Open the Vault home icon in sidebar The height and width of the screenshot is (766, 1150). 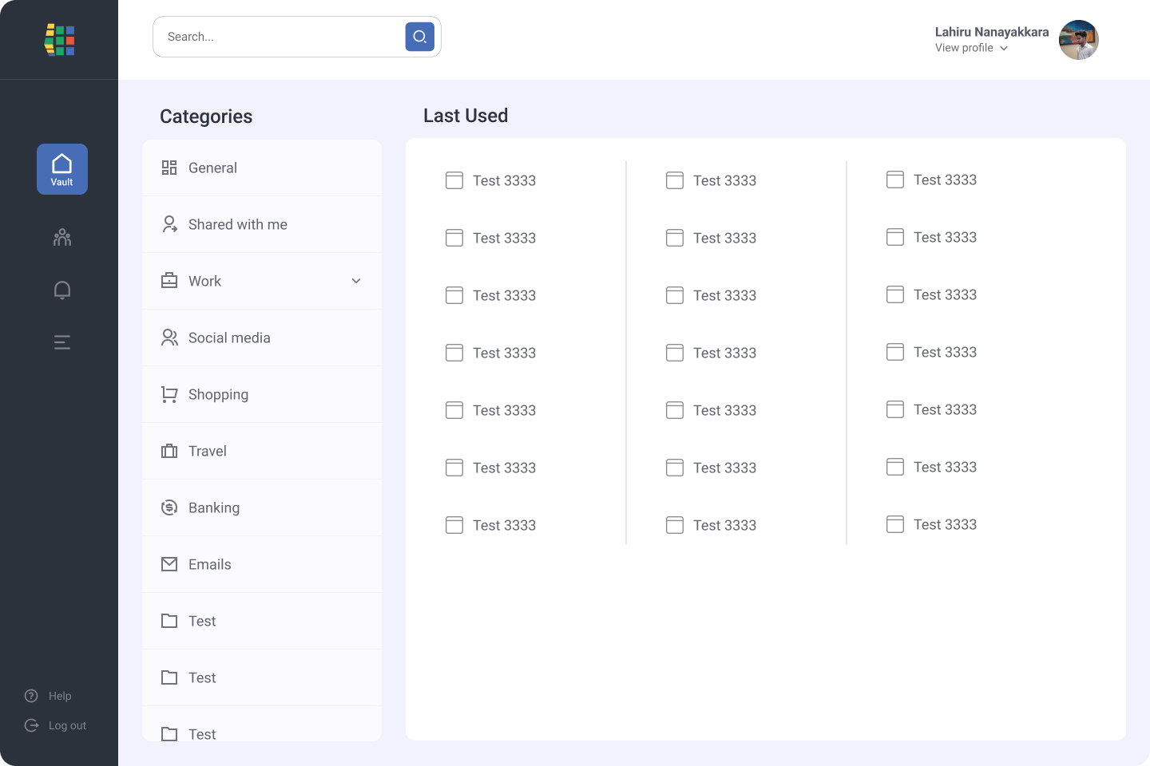[62, 169]
